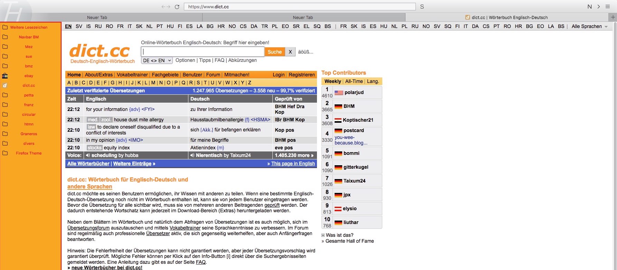
Task: Click the sue bookmark folder icon
Action: pyautogui.click(x=5, y=56)
